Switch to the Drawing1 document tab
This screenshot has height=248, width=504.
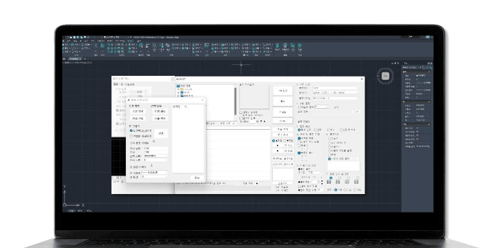pyautogui.click(x=75, y=59)
